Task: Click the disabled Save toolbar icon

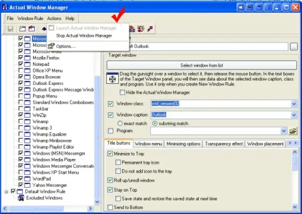Action: [10, 29]
